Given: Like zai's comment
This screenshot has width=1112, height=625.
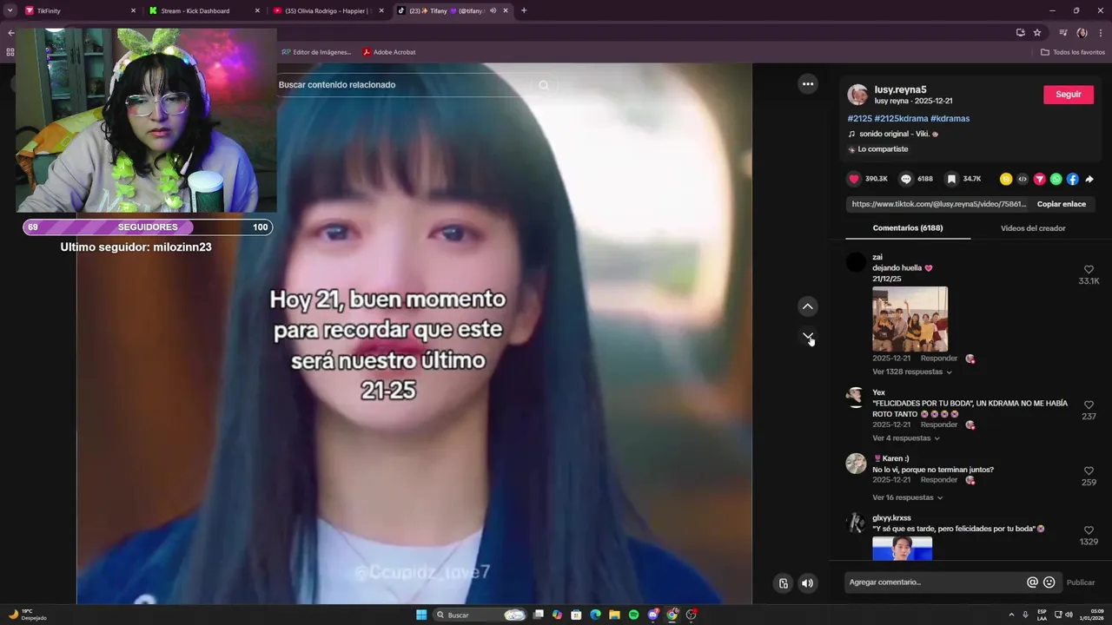Looking at the screenshot, I should [x=1089, y=270].
